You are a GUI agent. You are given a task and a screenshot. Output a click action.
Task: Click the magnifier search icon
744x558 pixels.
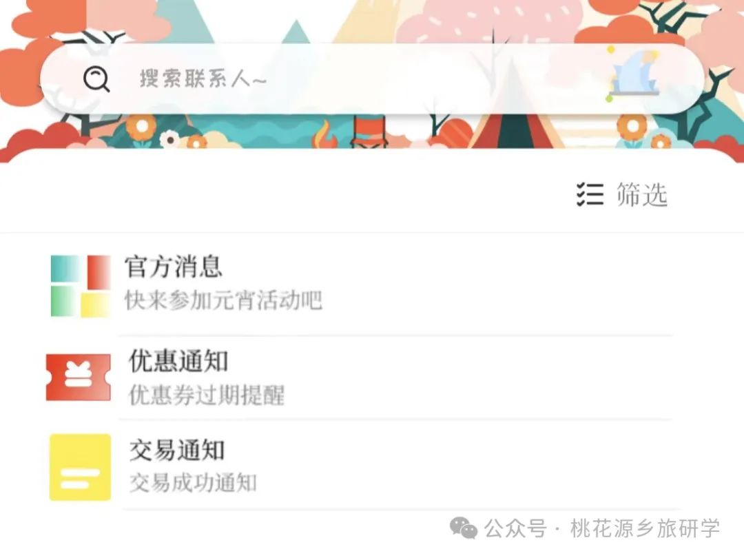pos(96,79)
